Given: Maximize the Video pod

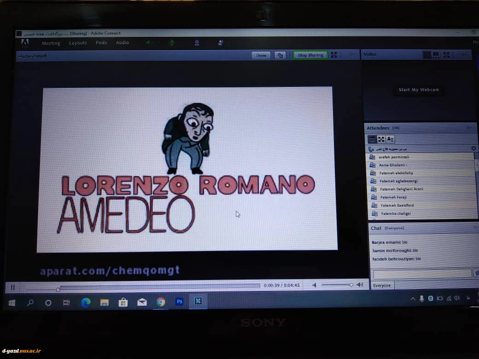Looking at the screenshot, I should pos(446,55).
